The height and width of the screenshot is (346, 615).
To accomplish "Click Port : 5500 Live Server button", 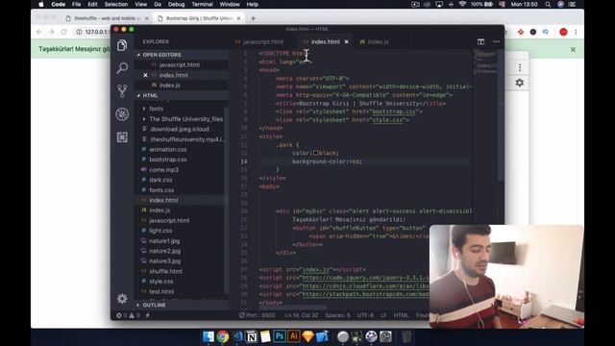I will (x=258, y=315).
